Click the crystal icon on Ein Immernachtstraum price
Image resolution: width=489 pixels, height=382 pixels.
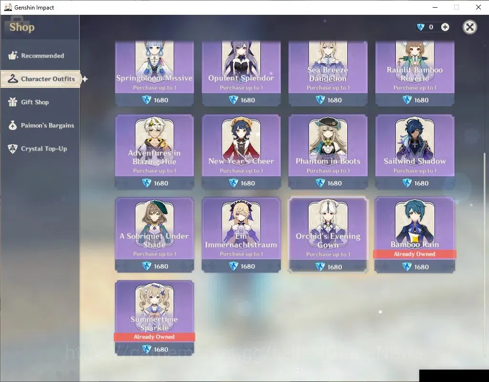(233, 266)
